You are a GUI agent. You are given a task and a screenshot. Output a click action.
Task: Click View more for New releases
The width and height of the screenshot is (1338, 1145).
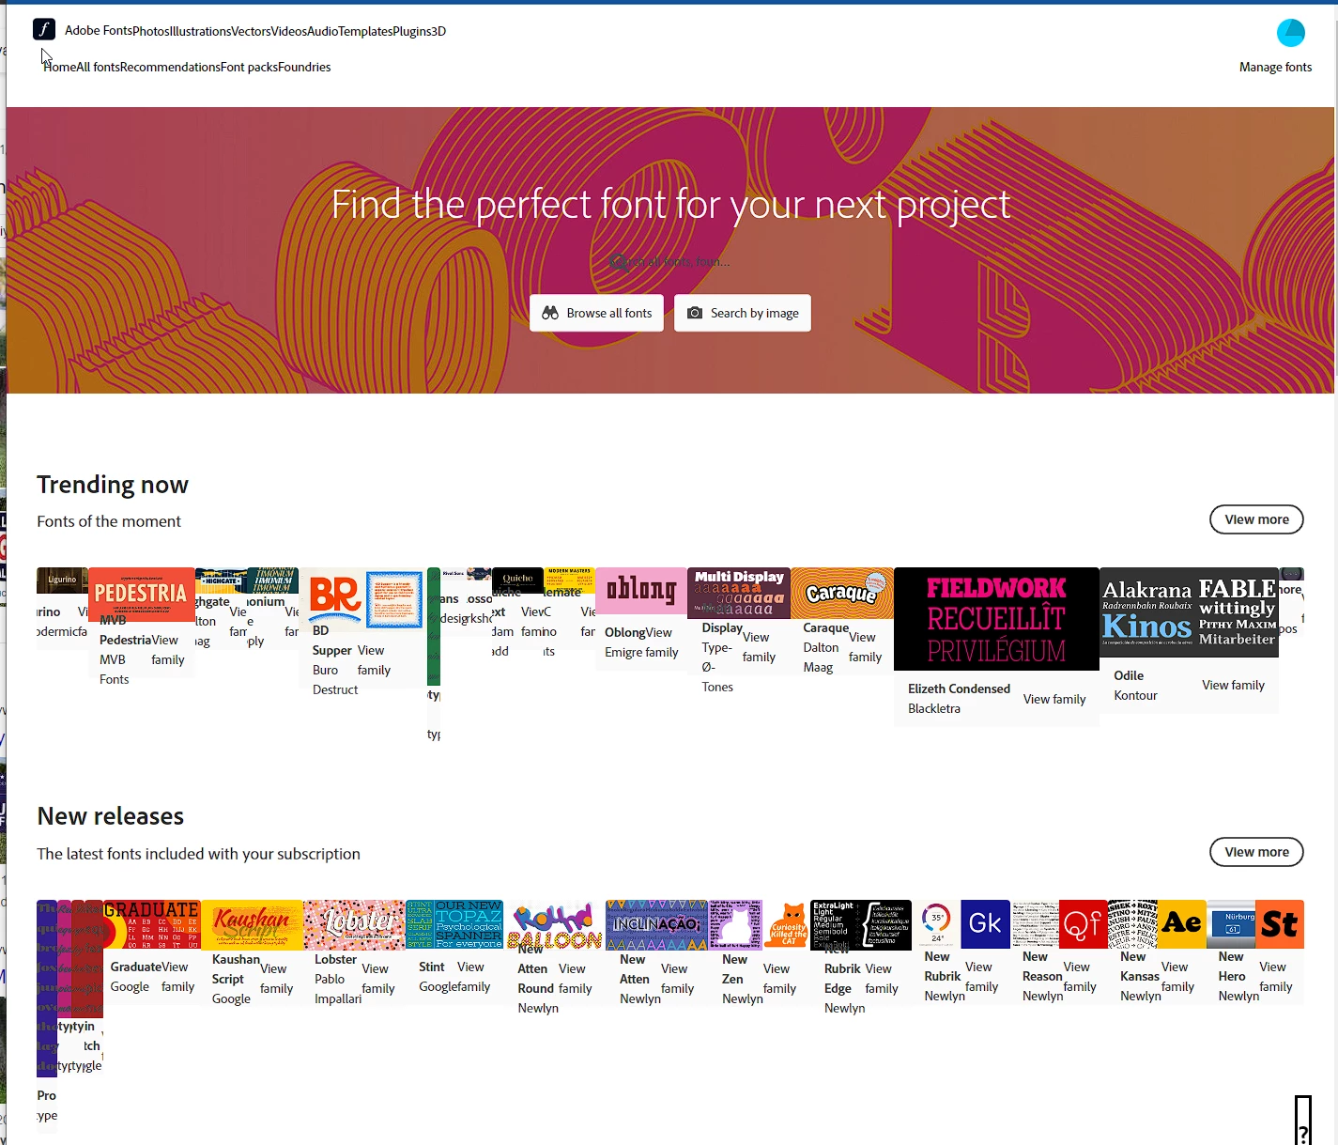1256,852
